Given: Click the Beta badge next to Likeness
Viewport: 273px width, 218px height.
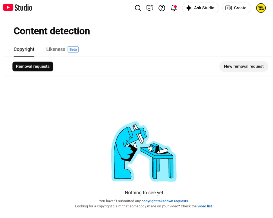Looking at the screenshot, I should click(73, 49).
